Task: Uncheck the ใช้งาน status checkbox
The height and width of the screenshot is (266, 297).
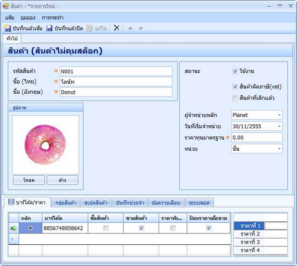Action: (235, 71)
